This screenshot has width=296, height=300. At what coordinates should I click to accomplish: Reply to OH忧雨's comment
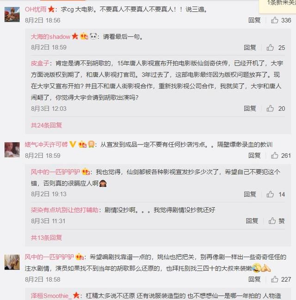(x=254, y=20)
